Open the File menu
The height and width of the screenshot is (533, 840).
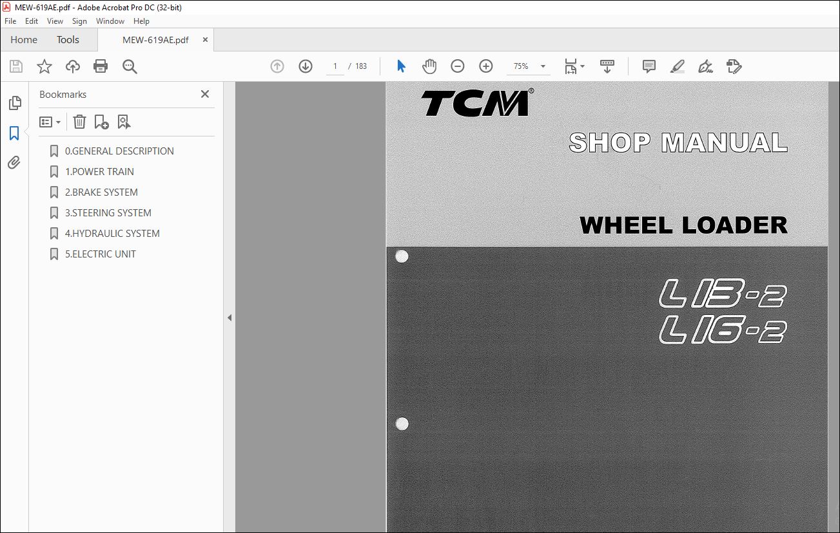[x=10, y=21]
